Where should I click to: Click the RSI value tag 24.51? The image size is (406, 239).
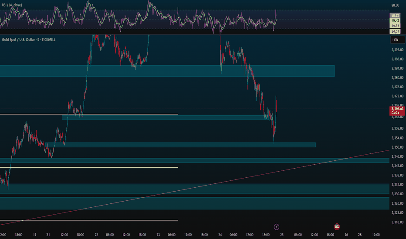pos(395,31)
